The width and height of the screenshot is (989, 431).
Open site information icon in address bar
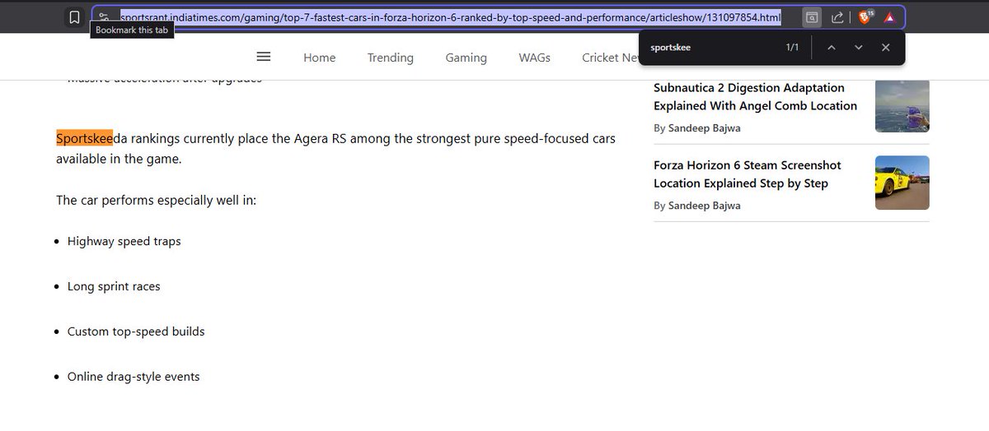point(105,17)
